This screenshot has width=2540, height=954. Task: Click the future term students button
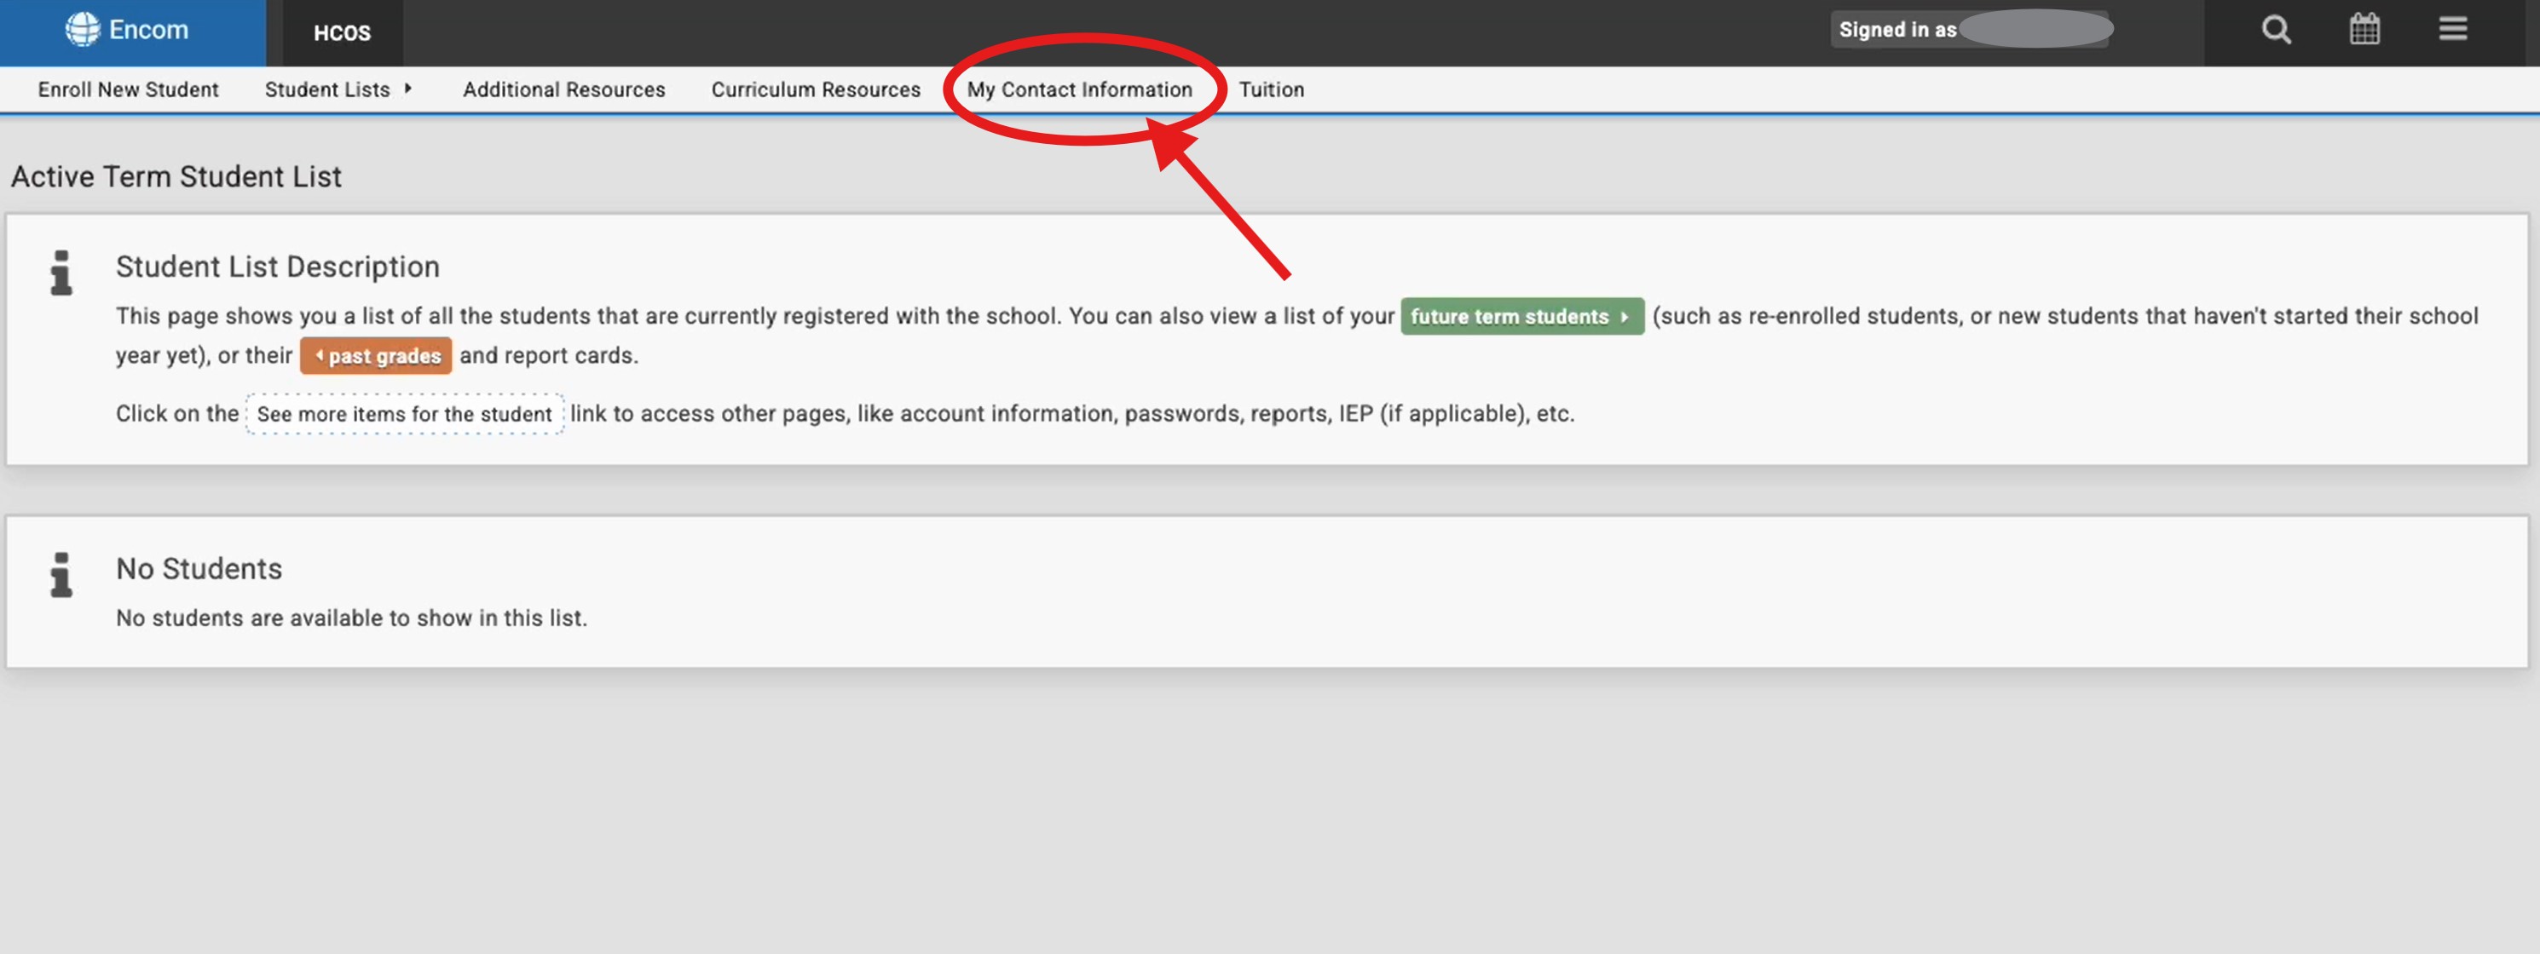[1521, 316]
